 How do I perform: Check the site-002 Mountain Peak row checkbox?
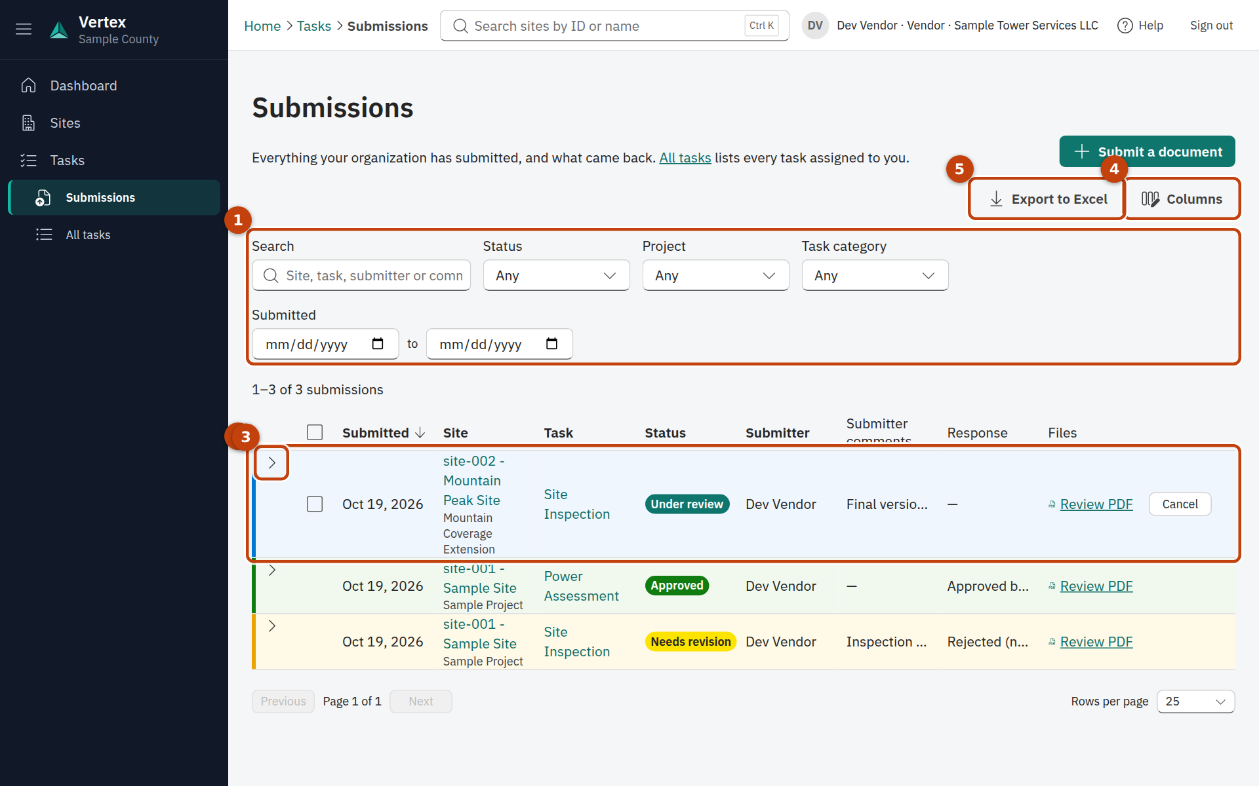[x=315, y=504]
